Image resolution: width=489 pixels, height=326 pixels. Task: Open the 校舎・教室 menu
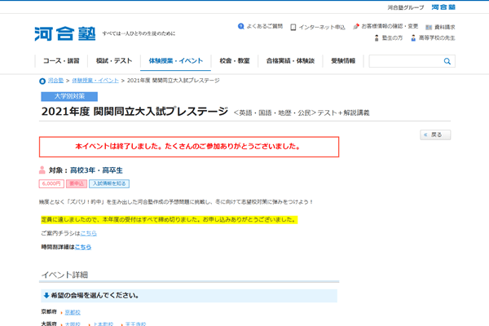coord(235,61)
